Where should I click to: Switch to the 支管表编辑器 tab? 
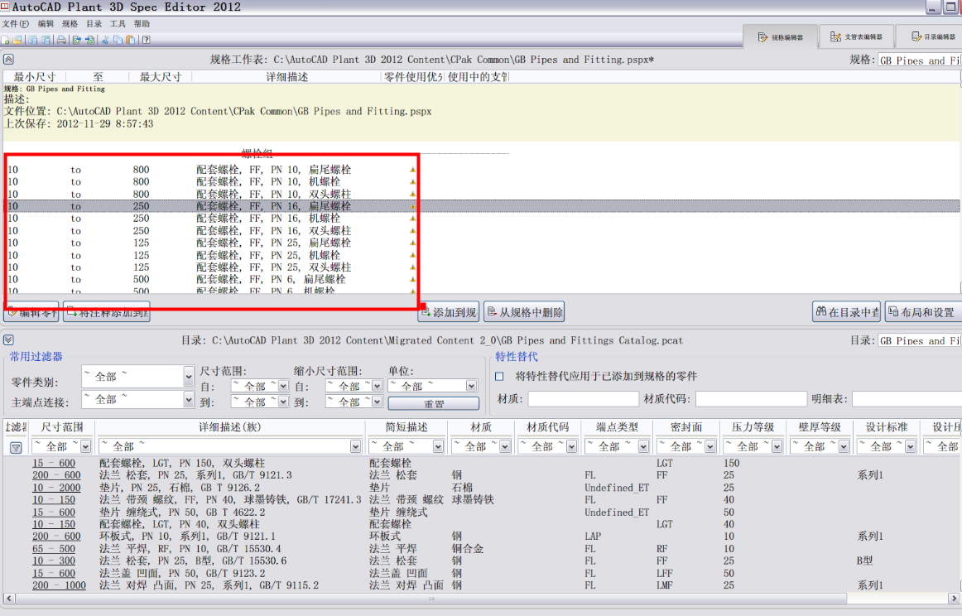tap(856, 36)
